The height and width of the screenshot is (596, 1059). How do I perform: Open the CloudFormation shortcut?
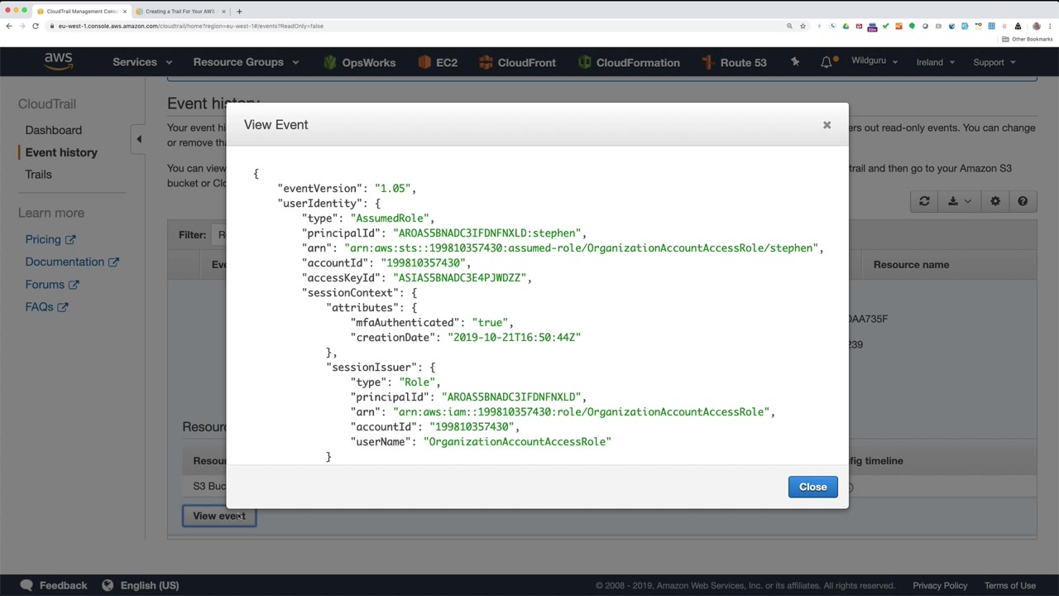click(629, 62)
